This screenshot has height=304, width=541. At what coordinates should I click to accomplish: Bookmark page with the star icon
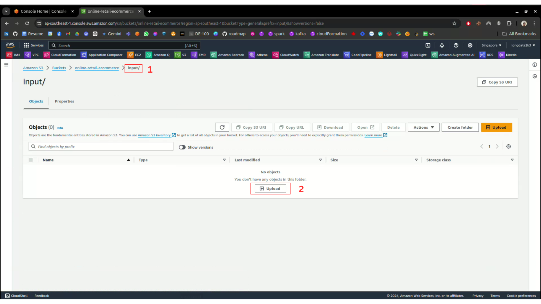coord(454,23)
